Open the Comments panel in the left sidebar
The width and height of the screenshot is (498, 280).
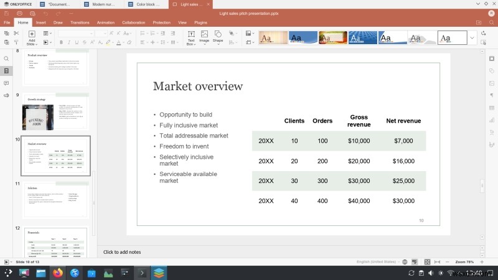coord(6,83)
